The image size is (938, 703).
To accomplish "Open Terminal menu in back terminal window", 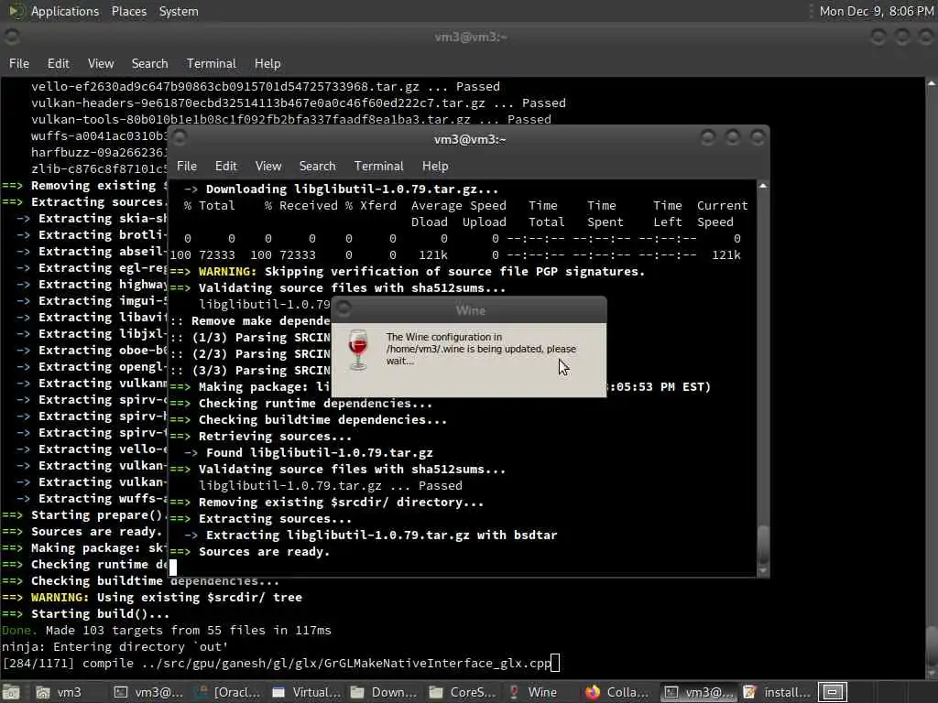I will [x=212, y=63].
